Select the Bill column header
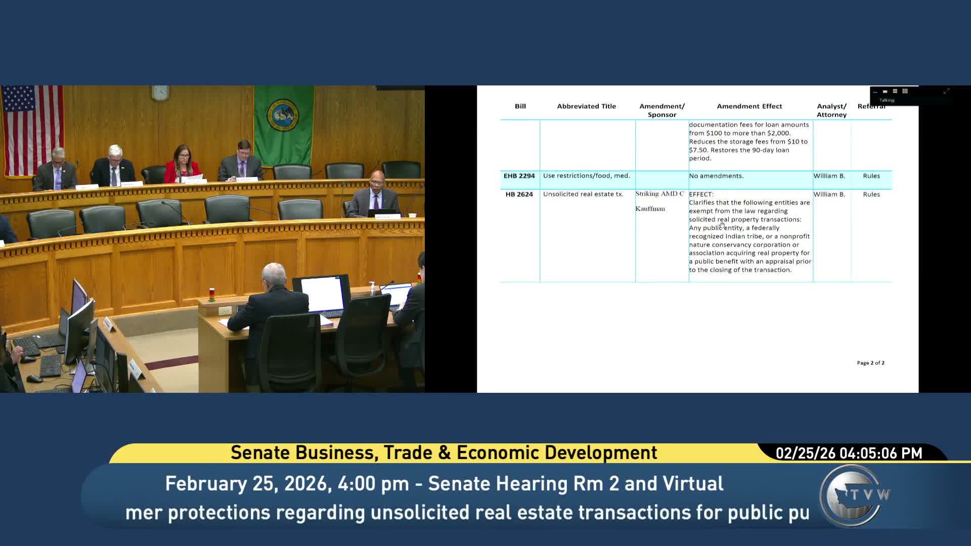 520,106
